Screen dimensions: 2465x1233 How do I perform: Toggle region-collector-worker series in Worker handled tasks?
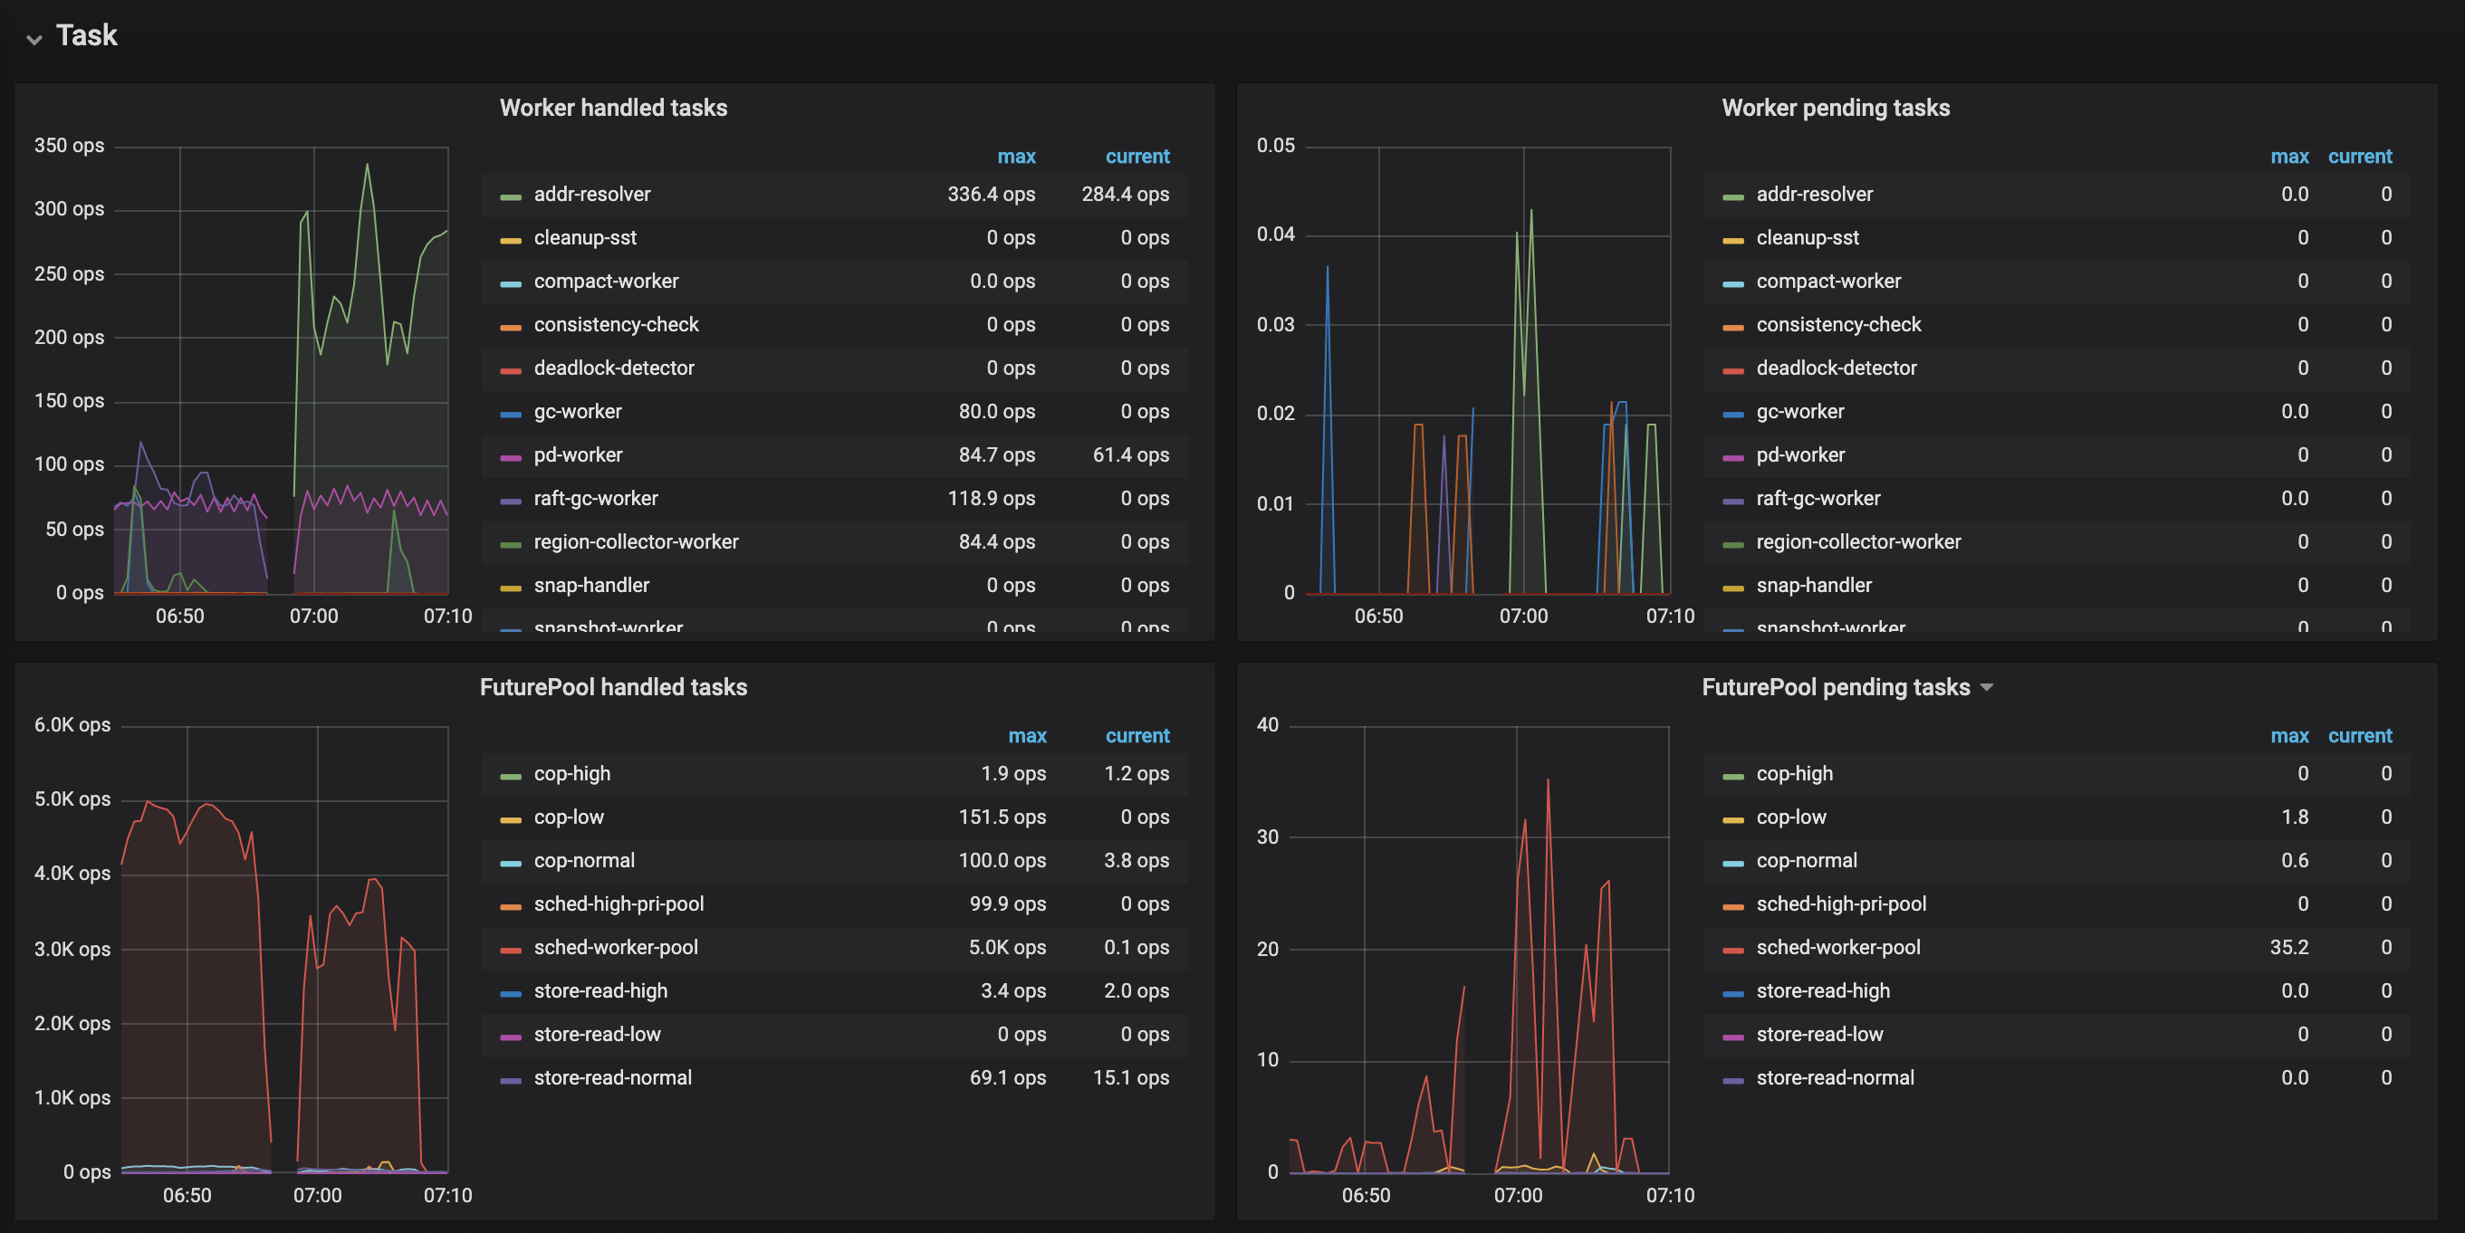pos(636,541)
